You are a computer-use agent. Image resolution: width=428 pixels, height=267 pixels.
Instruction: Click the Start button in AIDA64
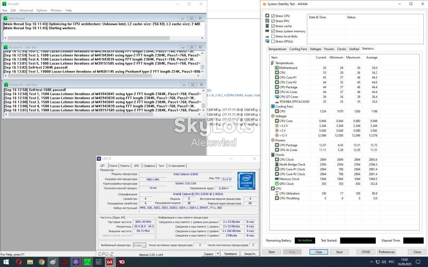tap(272, 252)
